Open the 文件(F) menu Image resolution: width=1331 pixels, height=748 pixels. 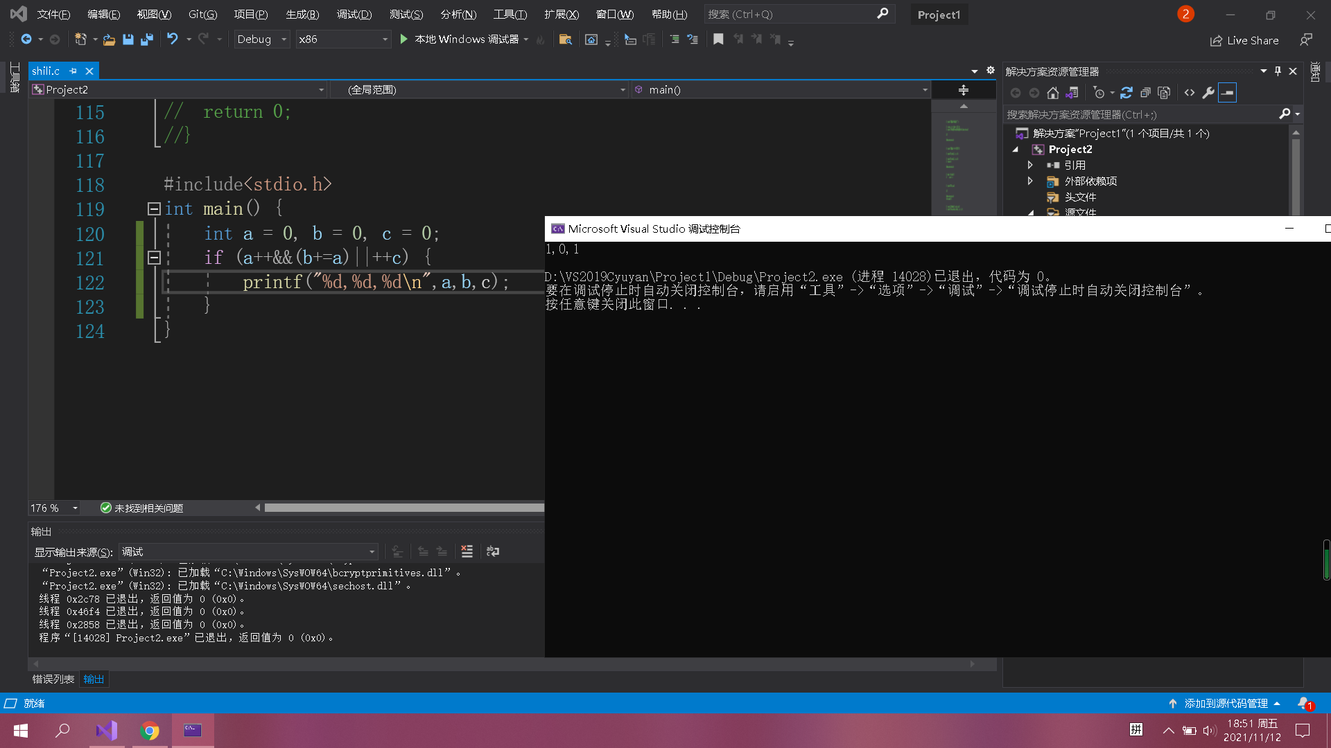click(49, 14)
